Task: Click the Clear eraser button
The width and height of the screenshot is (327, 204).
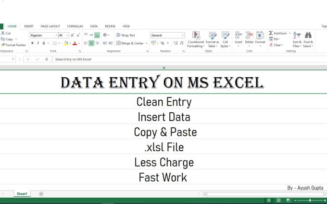Action: pos(276,45)
